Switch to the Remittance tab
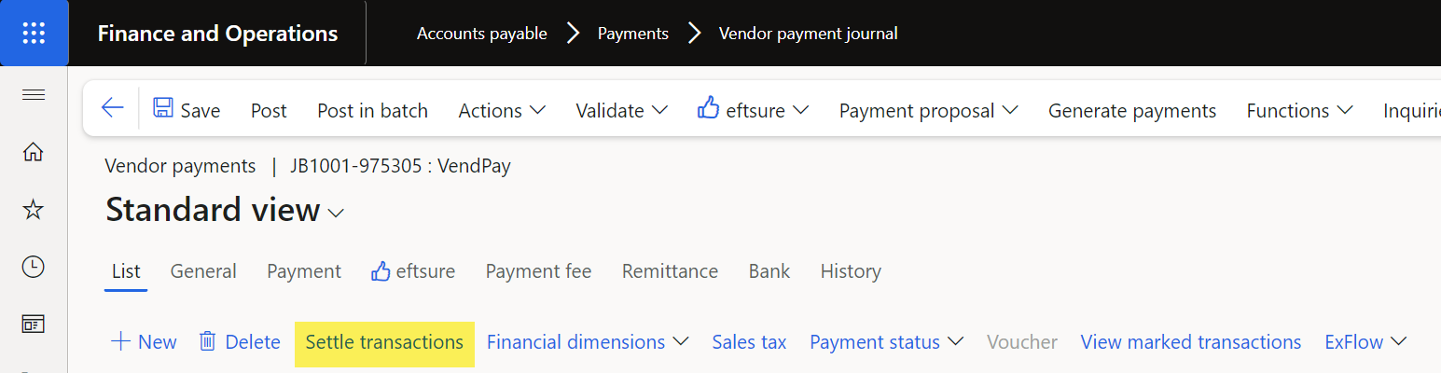Image resolution: width=1441 pixels, height=373 pixels. coord(670,271)
